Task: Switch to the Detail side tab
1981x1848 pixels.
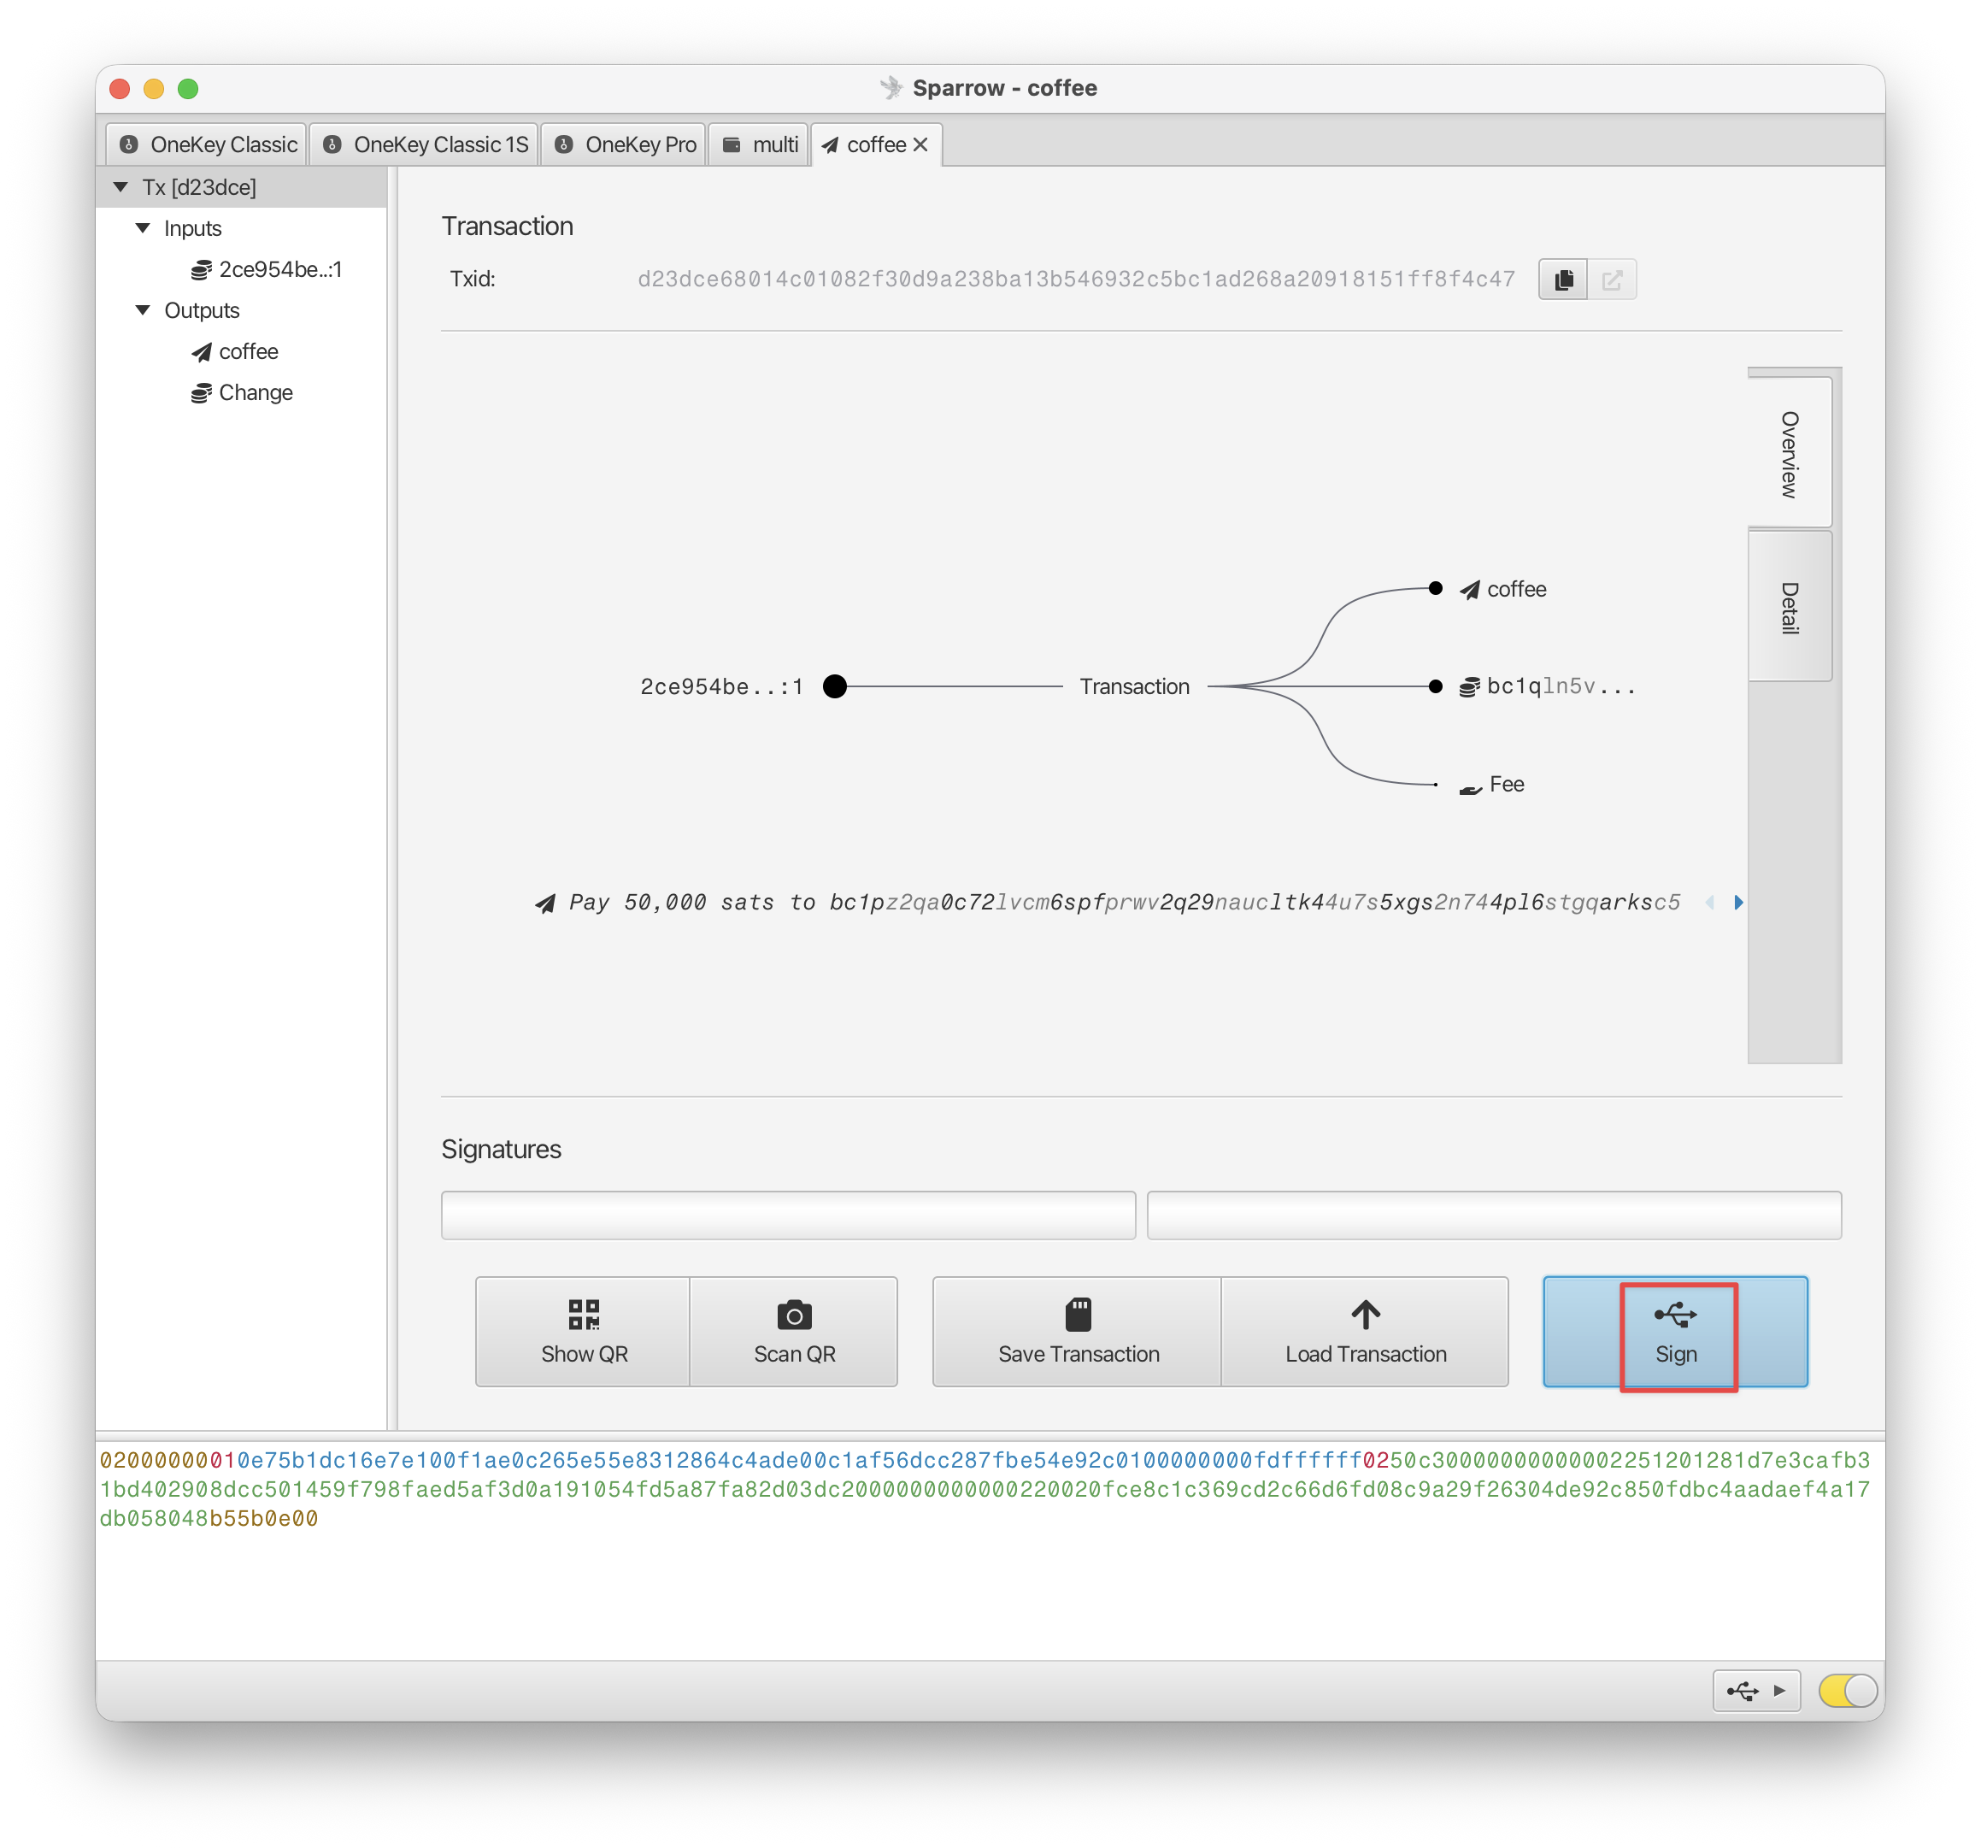Action: pos(1790,606)
